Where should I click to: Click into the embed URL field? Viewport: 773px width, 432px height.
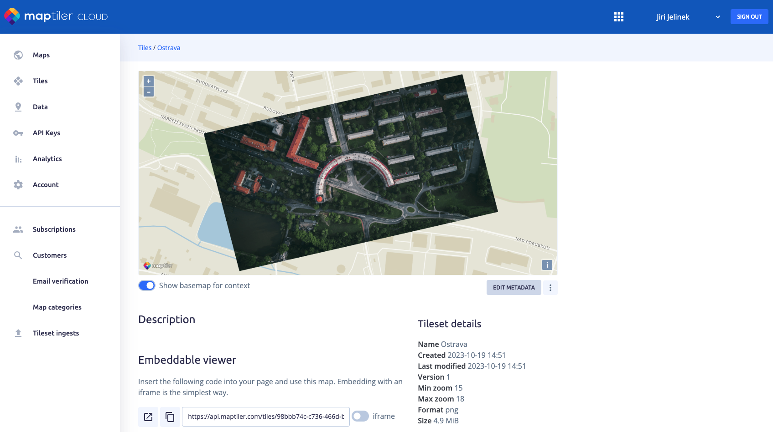point(266,417)
